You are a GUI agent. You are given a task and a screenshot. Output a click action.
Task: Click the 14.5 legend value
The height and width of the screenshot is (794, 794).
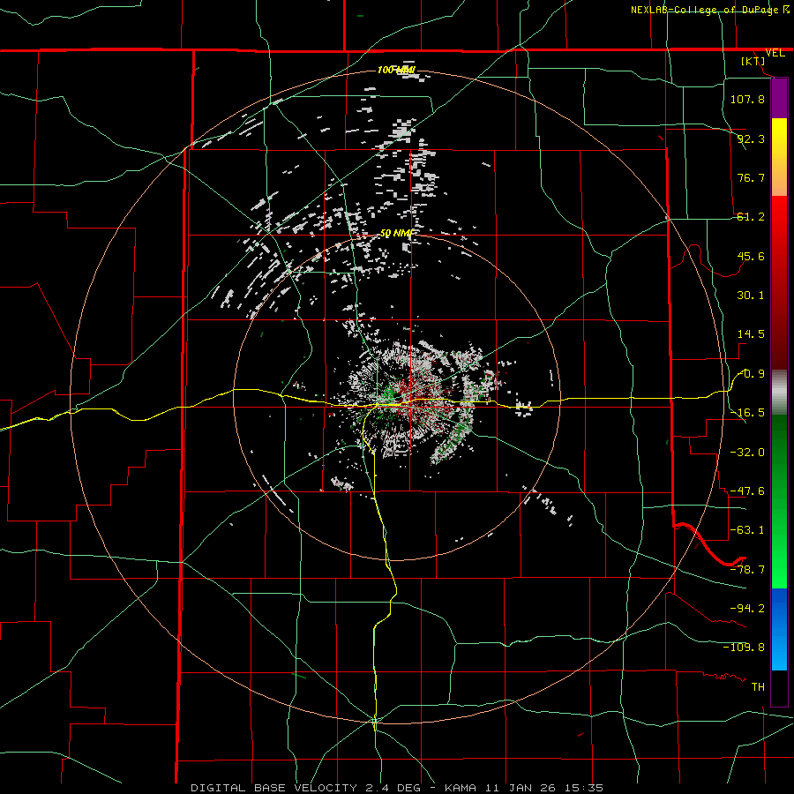pos(751,334)
